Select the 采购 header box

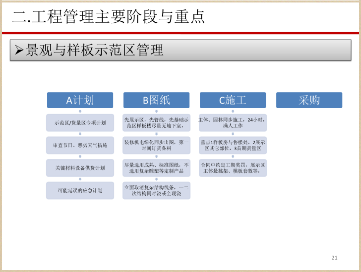click(x=309, y=100)
